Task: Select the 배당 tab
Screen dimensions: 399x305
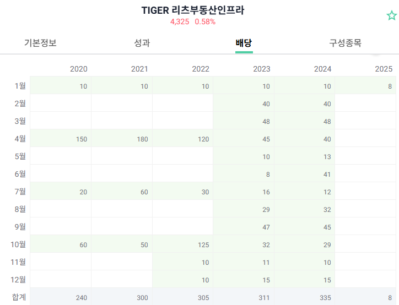Action: [x=244, y=43]
